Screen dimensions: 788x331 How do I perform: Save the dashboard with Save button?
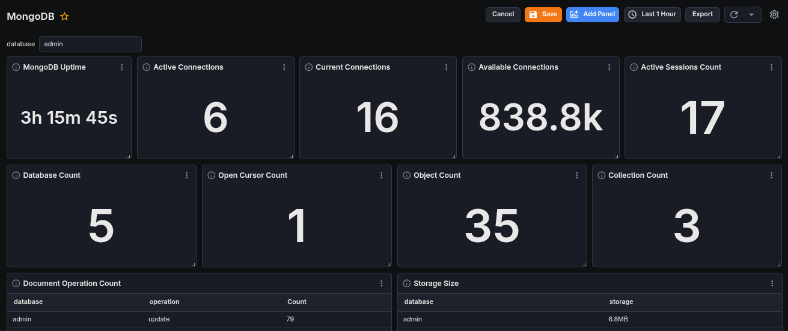tap(543, 14)
